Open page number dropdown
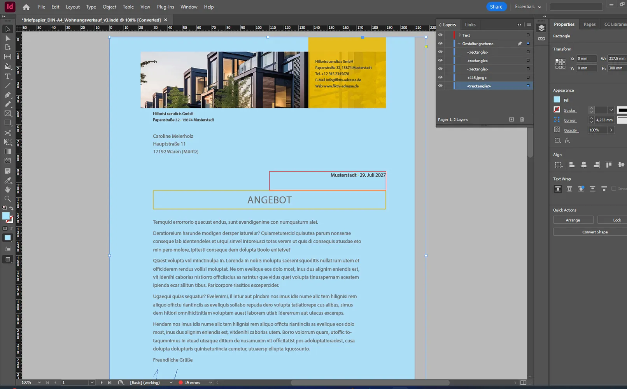627x389 pixels. (92, 382)
